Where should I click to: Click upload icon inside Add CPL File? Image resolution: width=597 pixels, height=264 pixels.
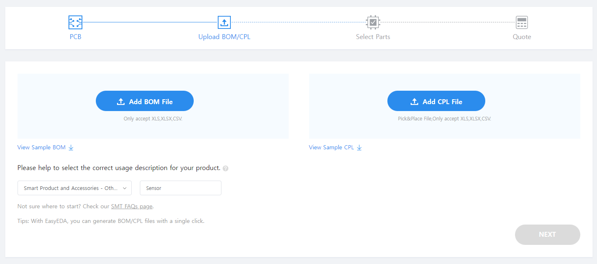point(414,102)
